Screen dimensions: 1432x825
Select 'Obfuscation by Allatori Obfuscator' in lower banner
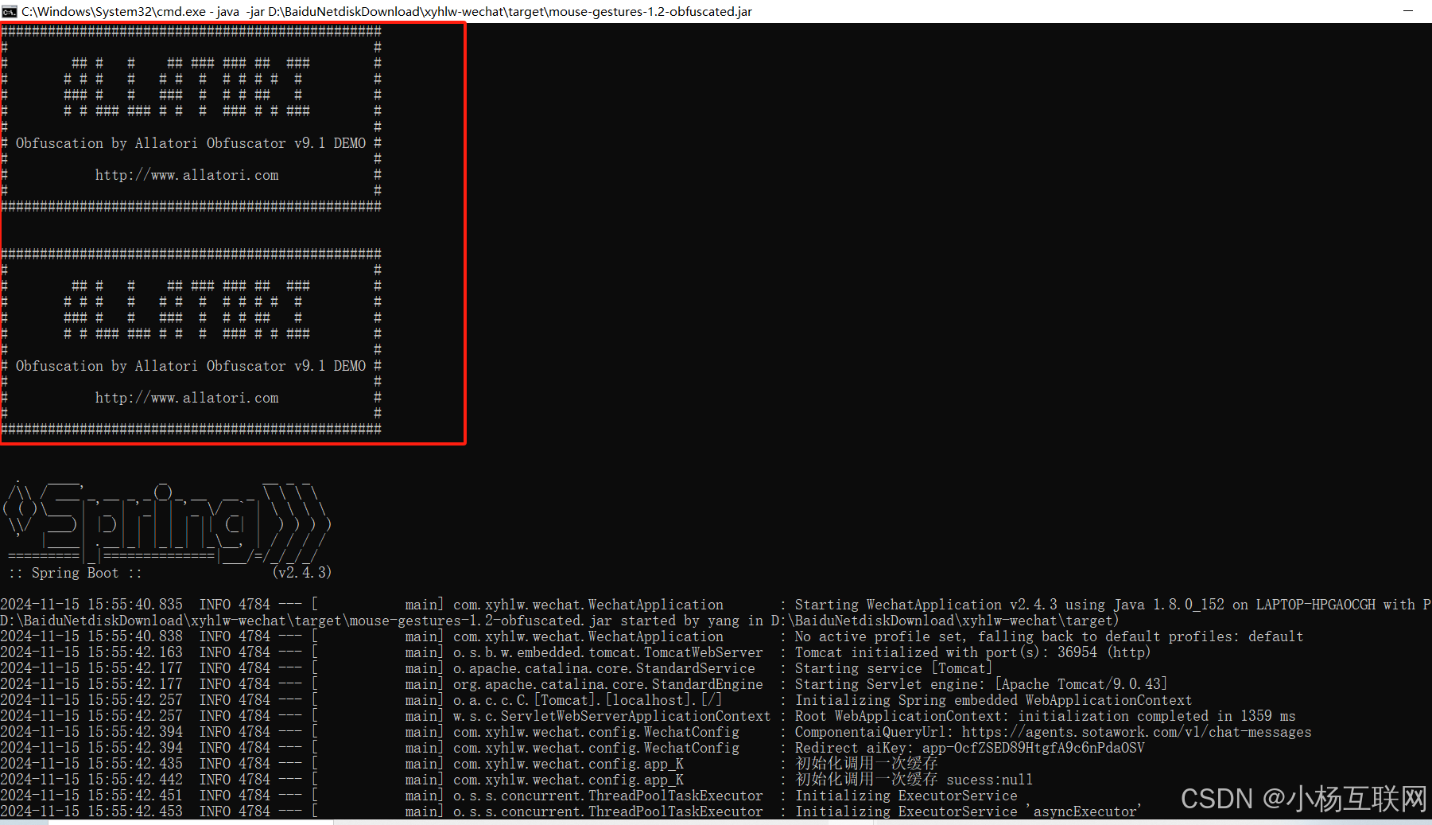(x=151, y=366)
